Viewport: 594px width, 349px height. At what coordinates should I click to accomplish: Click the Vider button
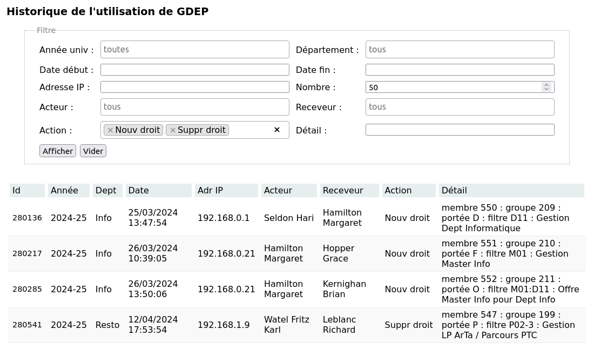[93, 151]
